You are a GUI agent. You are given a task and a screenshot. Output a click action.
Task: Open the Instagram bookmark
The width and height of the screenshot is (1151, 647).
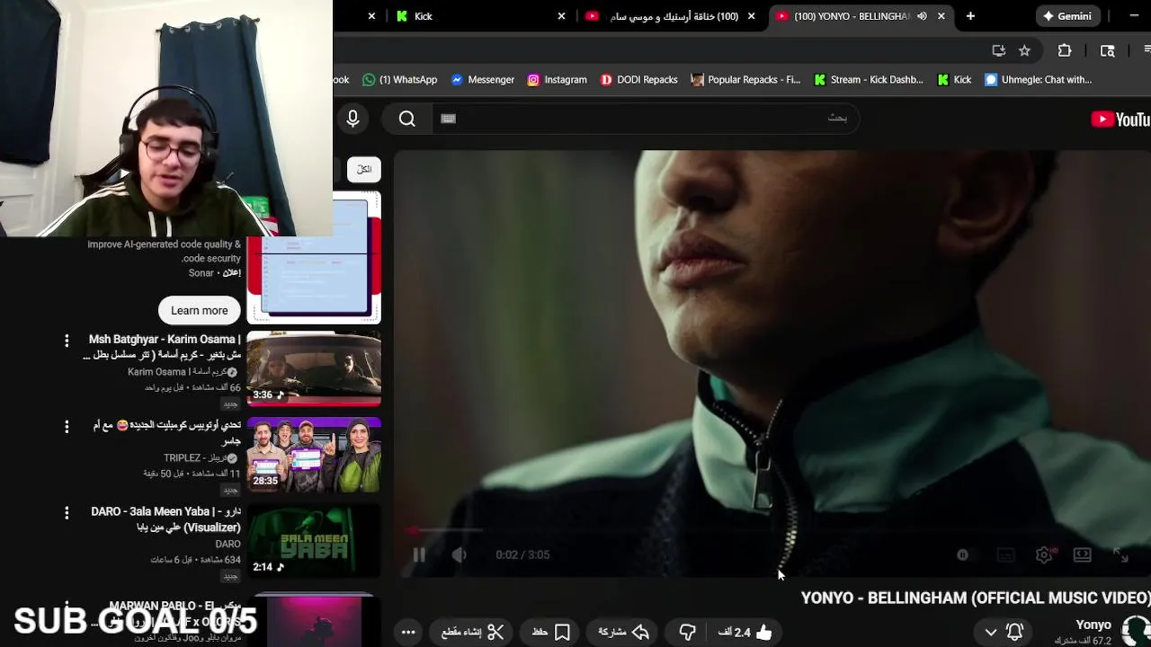pos(557,80)
